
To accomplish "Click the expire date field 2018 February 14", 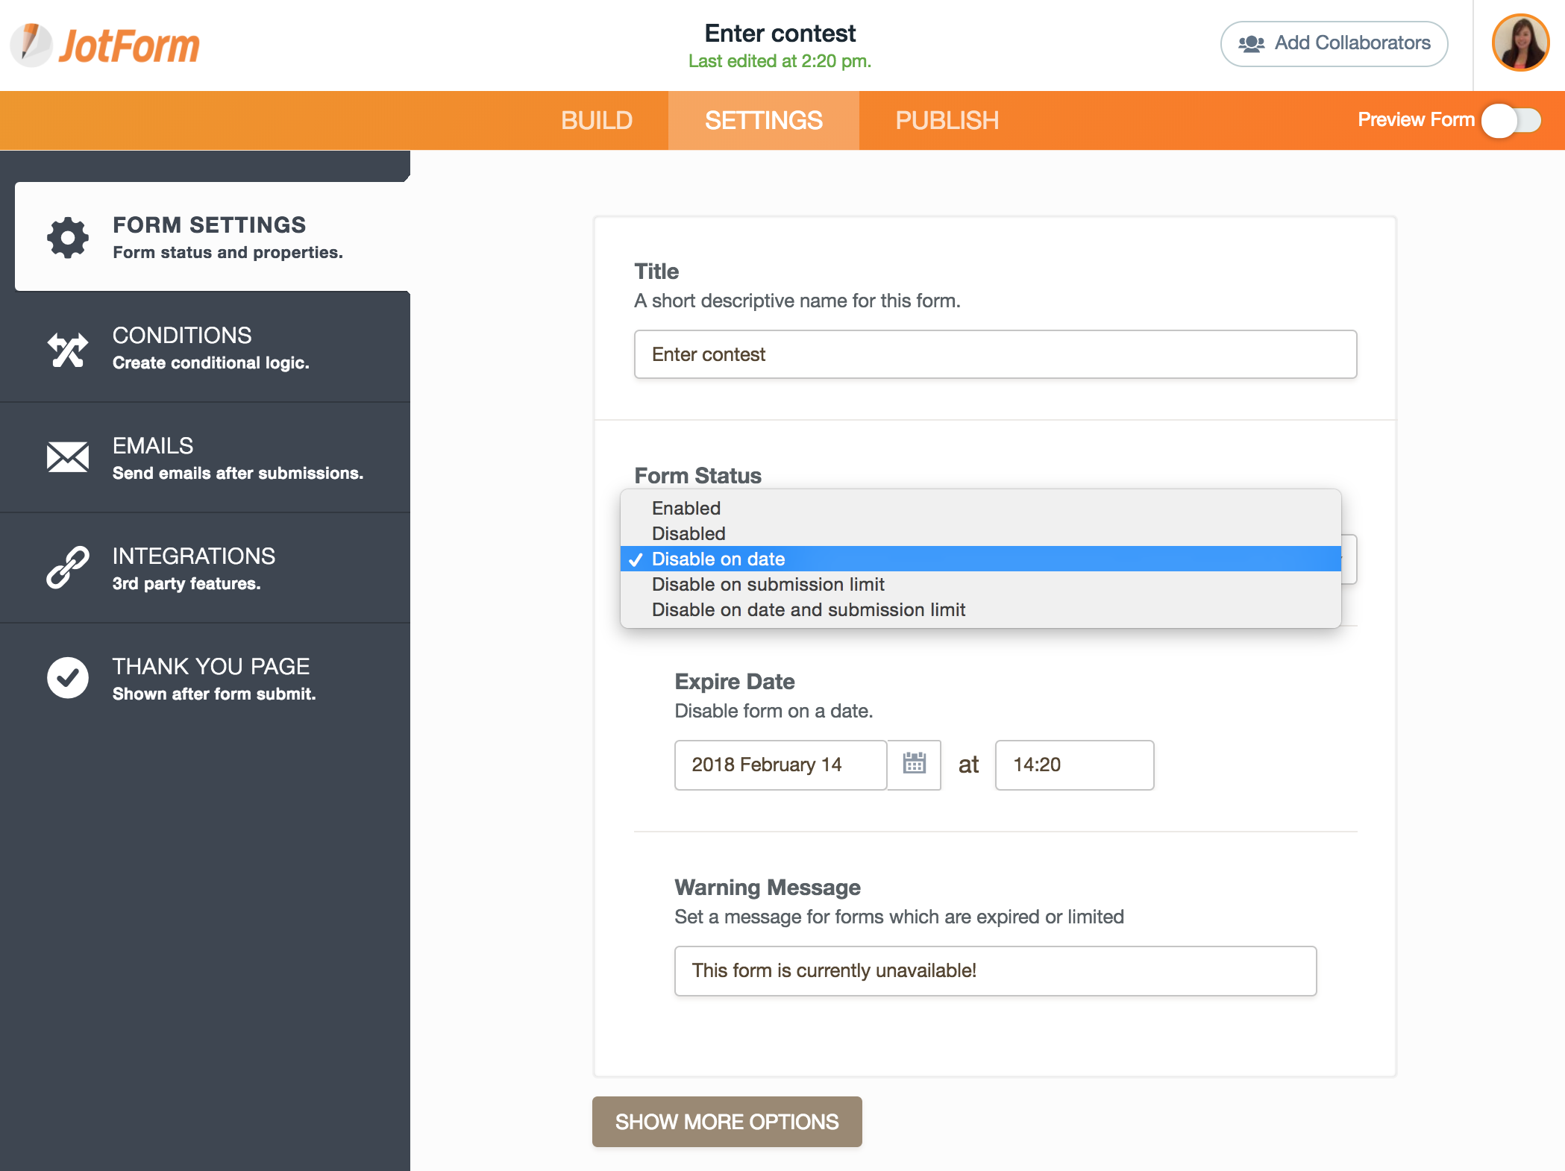I will [780, 765].
